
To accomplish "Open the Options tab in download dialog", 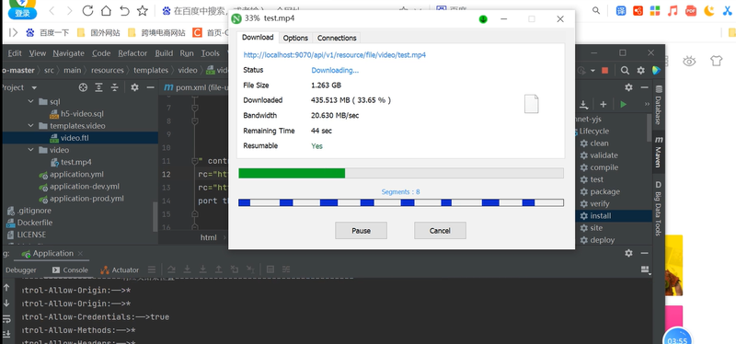I will click(295, 38).
